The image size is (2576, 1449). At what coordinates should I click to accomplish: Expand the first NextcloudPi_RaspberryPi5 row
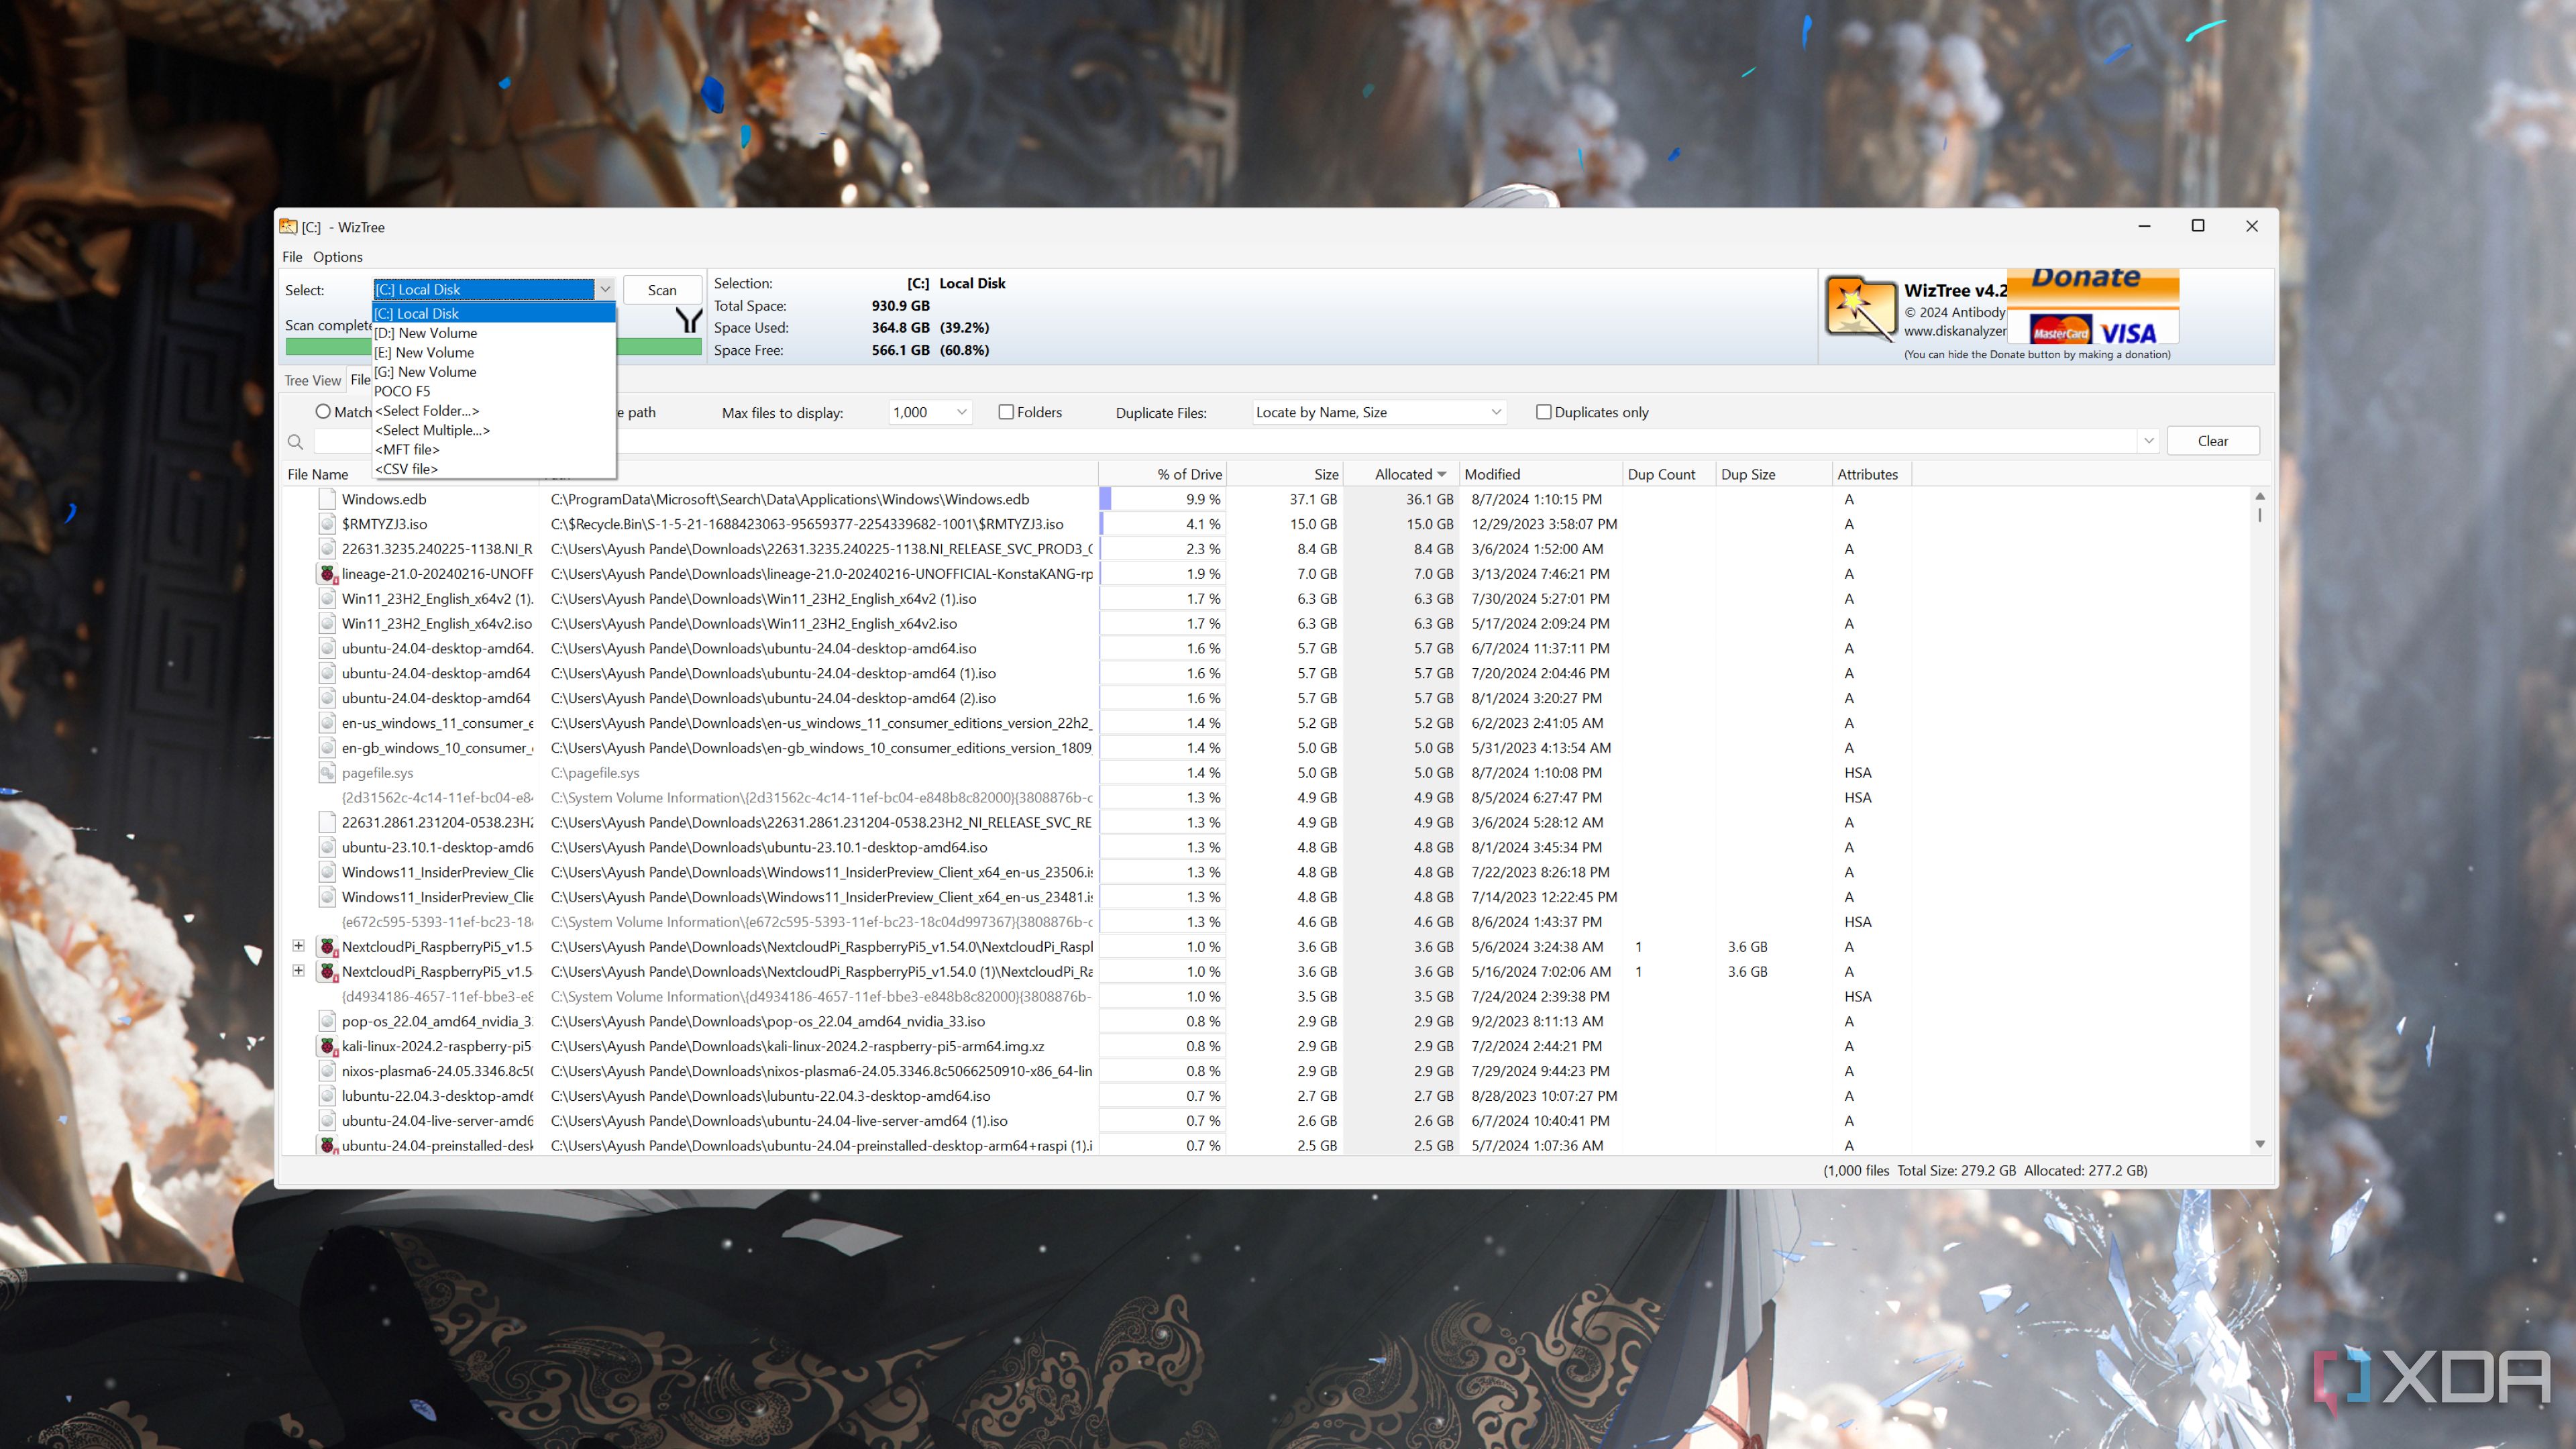pos(298,946)
